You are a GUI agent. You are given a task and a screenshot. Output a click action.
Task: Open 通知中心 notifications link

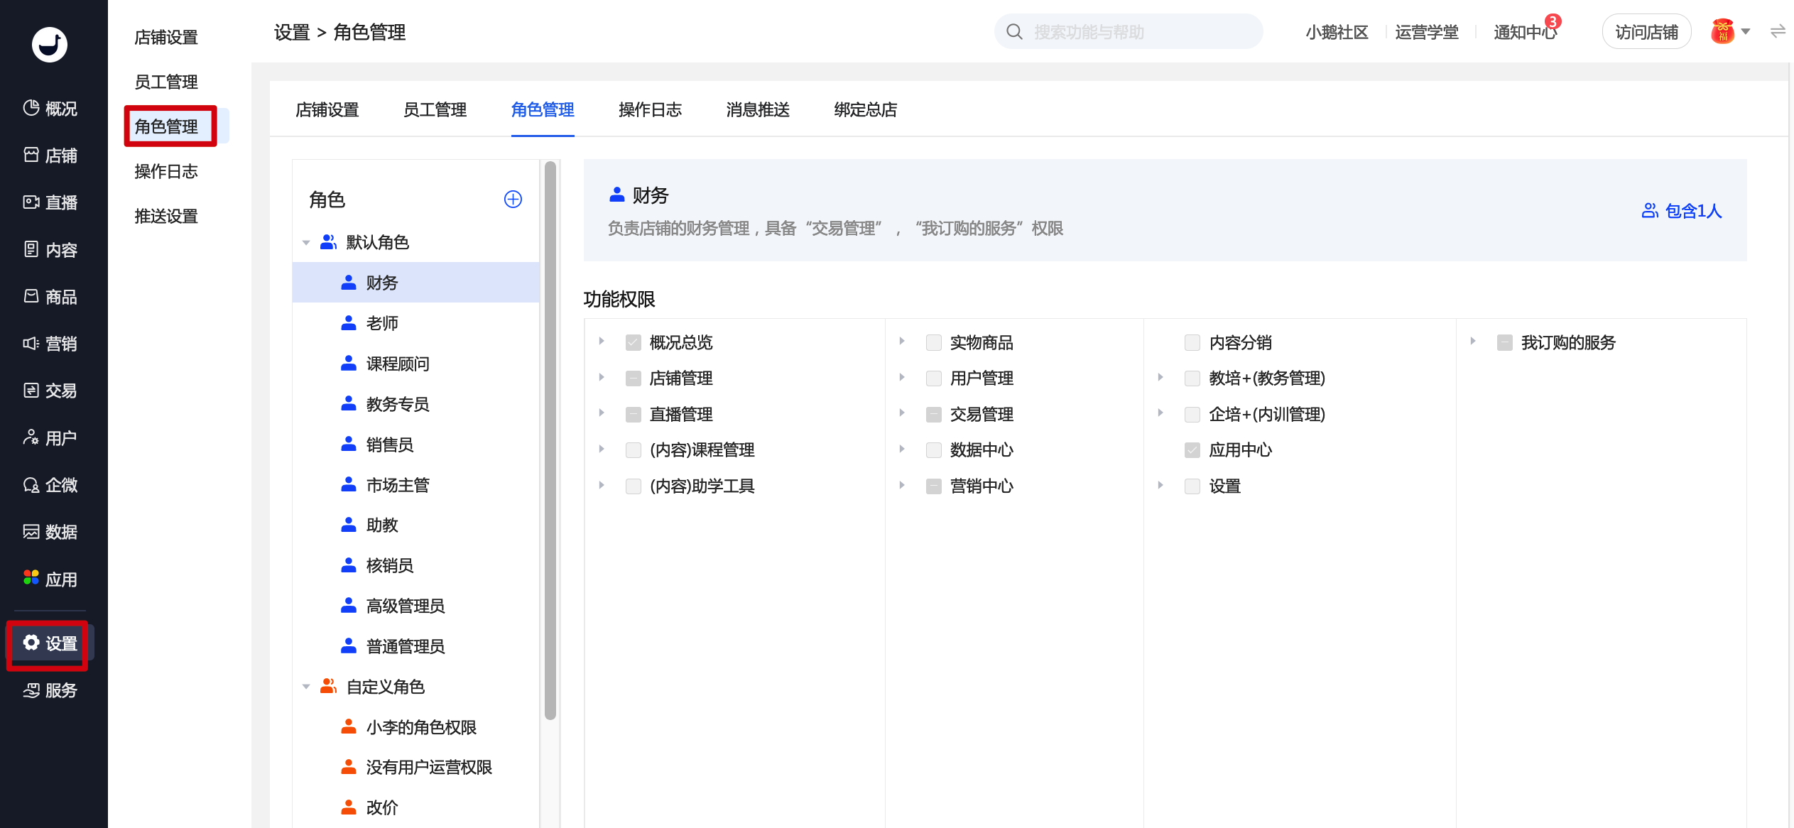[x=1525, y=32]
